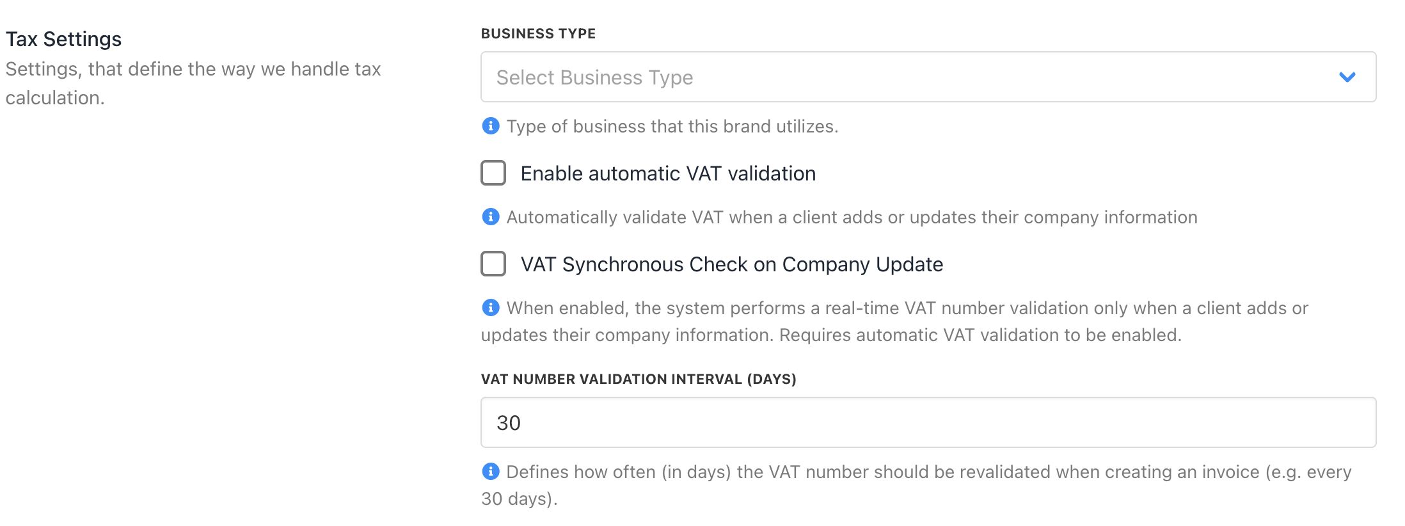The image size is (1405, 526).
Task: Click the BUSINESS TYPE field label
Action: (538, 34)
